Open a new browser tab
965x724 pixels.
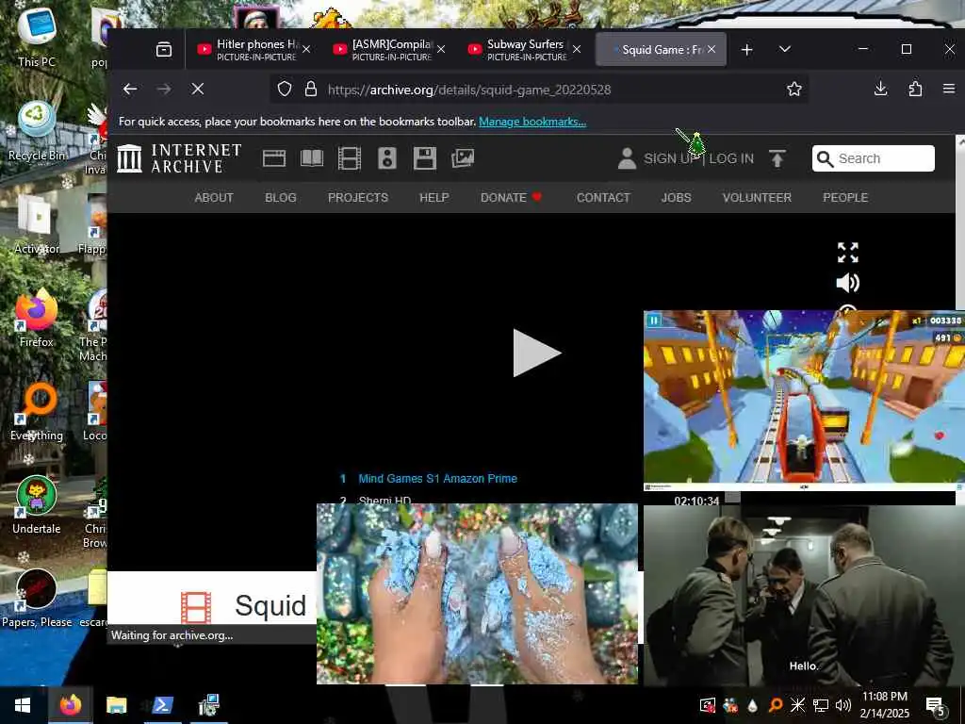[747, 49]
